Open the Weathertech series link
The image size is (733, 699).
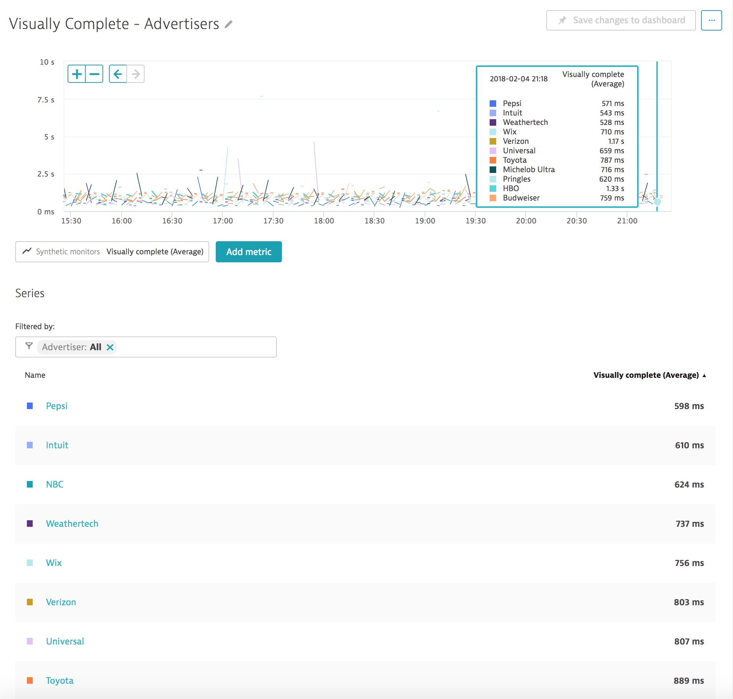pos(72,524)
